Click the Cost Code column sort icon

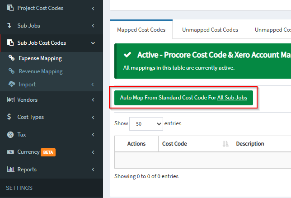pyautogui.click(x=225, y=144)
